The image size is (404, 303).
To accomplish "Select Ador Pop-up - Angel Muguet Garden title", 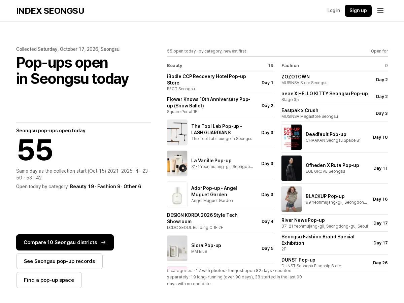I will [214, 191].
